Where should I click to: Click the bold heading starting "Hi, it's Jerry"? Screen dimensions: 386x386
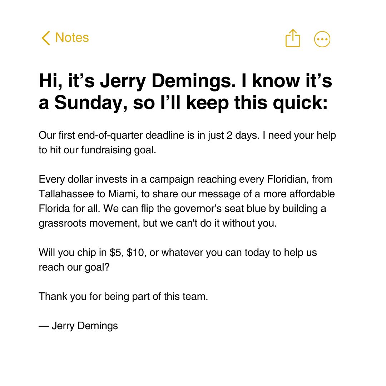point(185,92)
